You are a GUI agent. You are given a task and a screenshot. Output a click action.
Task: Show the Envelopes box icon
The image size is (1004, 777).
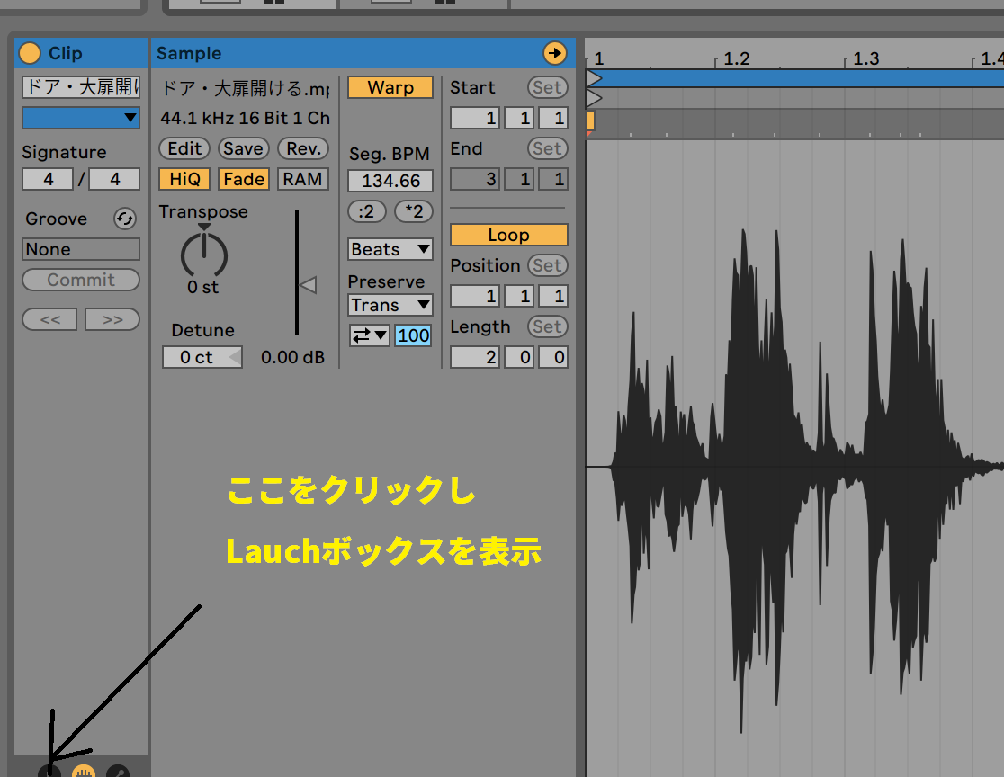click(x=118, y=772)
